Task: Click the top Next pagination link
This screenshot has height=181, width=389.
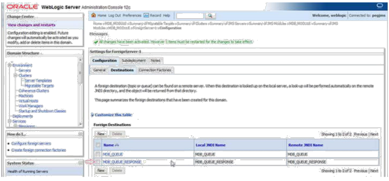Action: (x=374, y=134)
